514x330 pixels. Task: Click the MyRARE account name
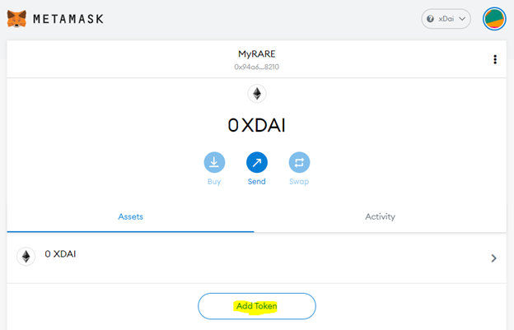click(256, 53)
